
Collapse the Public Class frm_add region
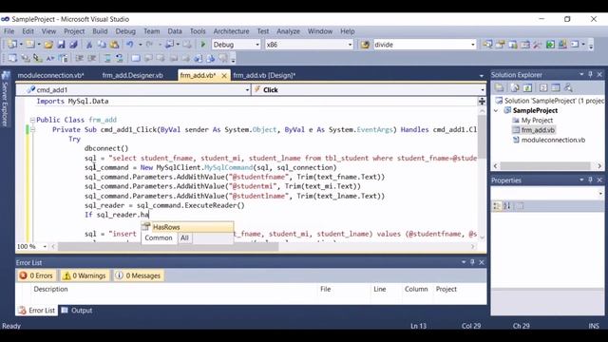tap(32, 120)
